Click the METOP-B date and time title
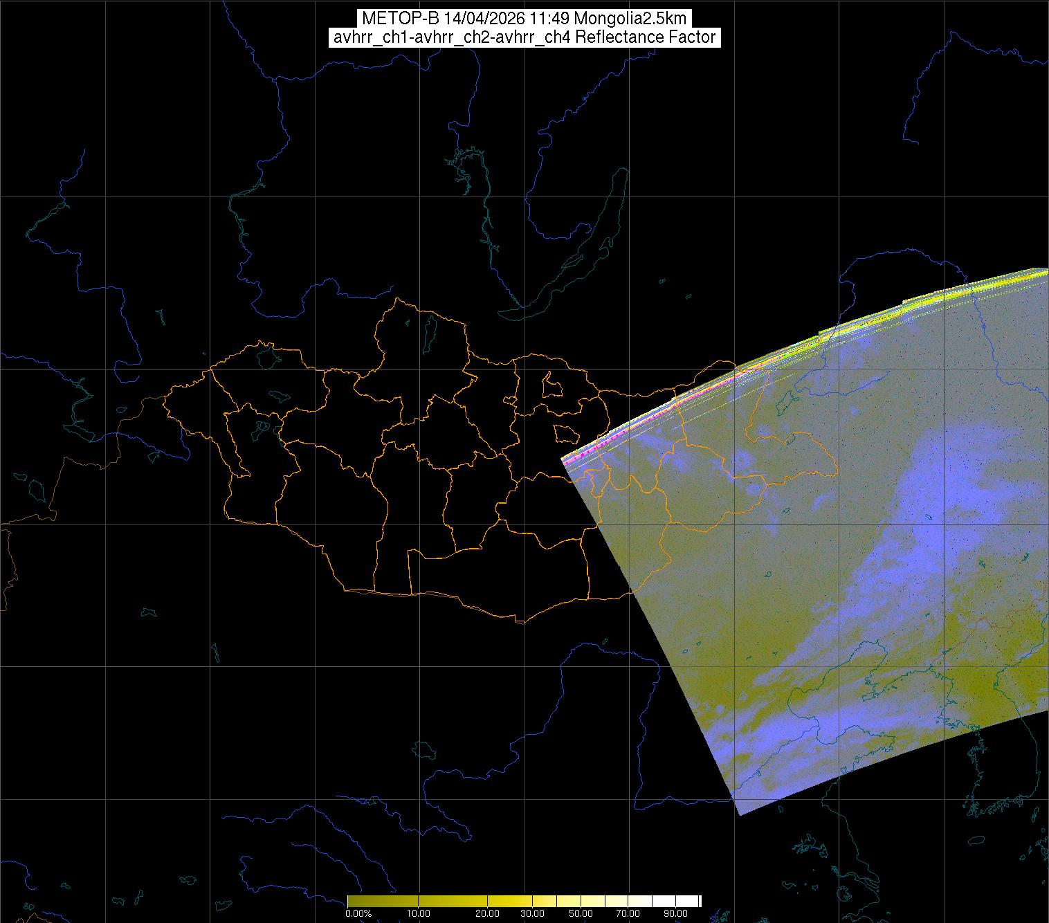Viewport: 1049px width, 923px height. (524, 18)
